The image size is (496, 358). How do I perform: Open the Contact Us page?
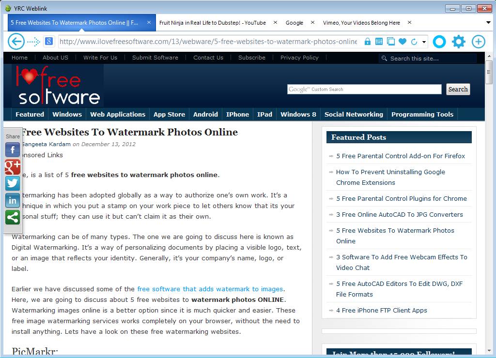tap(208, 58)
